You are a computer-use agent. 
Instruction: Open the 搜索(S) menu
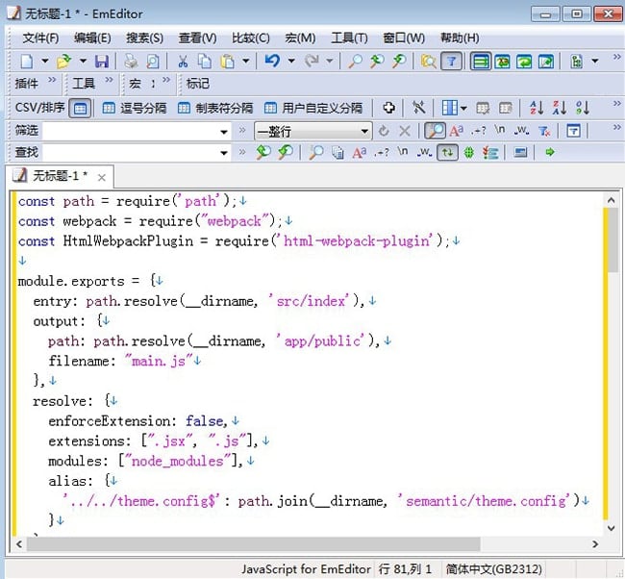coord(144,38)
